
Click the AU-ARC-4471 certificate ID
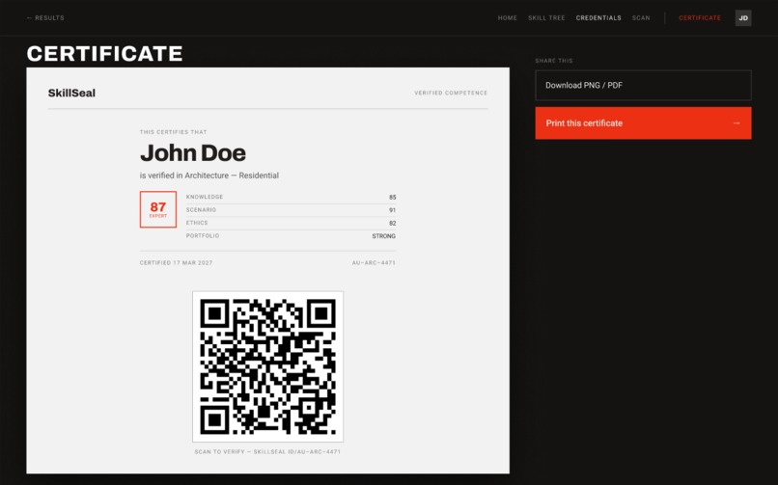click(x=374, y=263)
